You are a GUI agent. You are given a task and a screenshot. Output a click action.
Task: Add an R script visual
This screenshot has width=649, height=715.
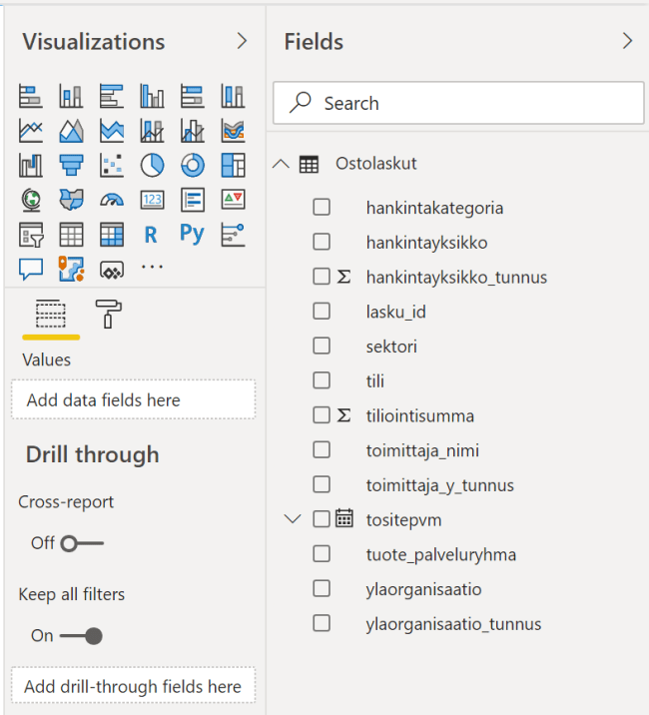point(152,235)
